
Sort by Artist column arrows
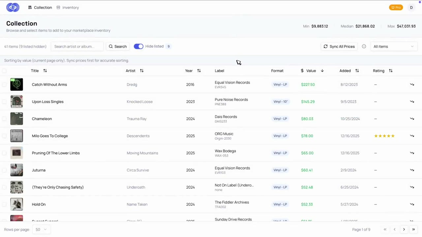pos(142,71)
